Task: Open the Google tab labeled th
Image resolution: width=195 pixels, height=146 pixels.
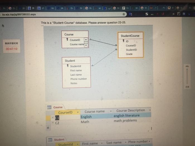Action: tap(89, 8)
